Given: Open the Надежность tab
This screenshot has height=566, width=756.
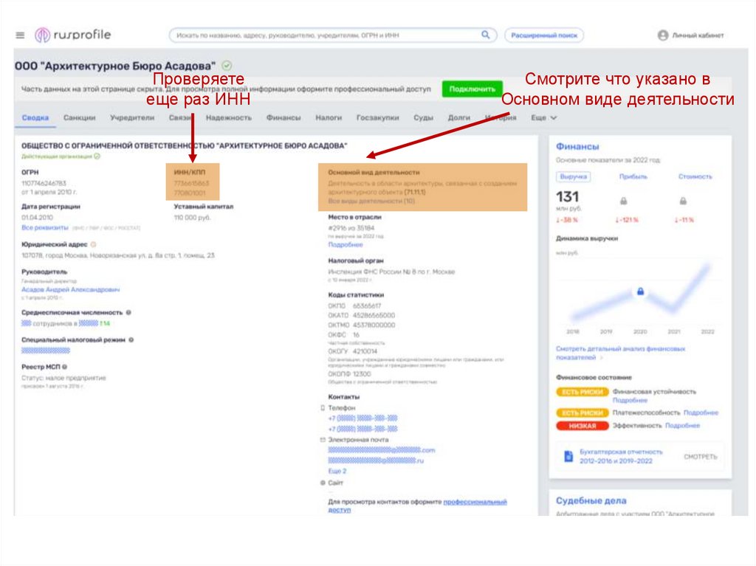Looking at the screenshot, I should click(229, 117).
